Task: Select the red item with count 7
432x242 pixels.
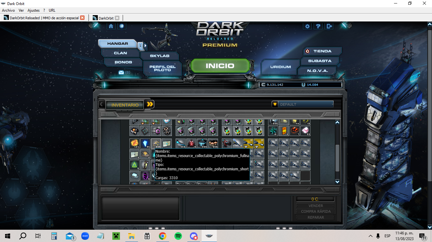Action: click(294, 131)
